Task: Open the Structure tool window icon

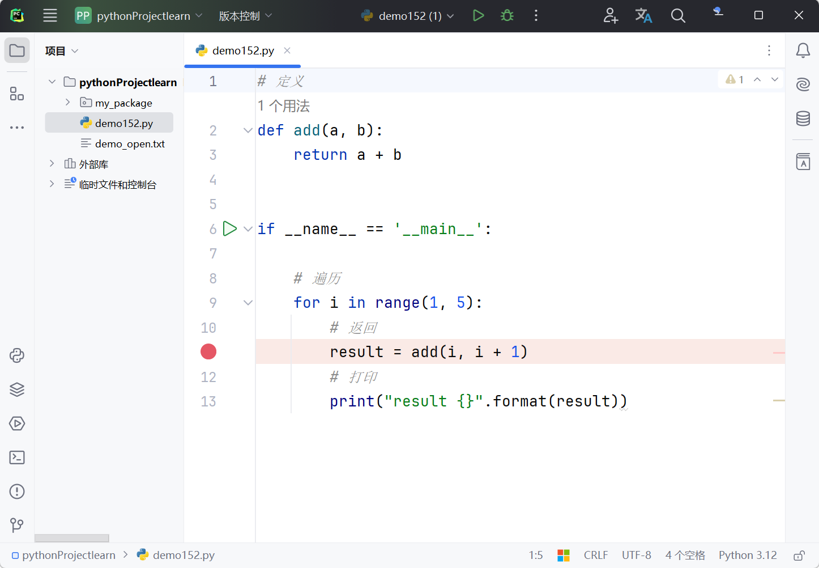Action: tap(17, 94)
